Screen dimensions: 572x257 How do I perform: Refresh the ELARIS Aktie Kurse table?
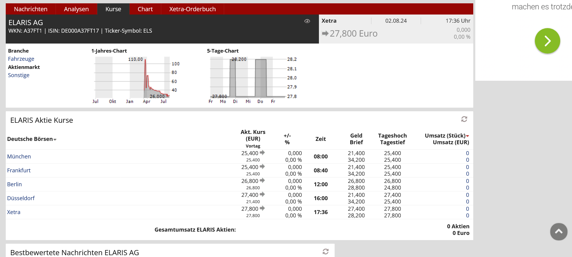pyautogui.click(x=464, y=119)
